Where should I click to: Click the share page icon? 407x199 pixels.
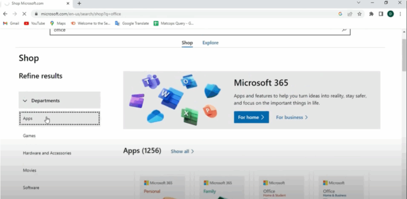(x=350, y=14)
